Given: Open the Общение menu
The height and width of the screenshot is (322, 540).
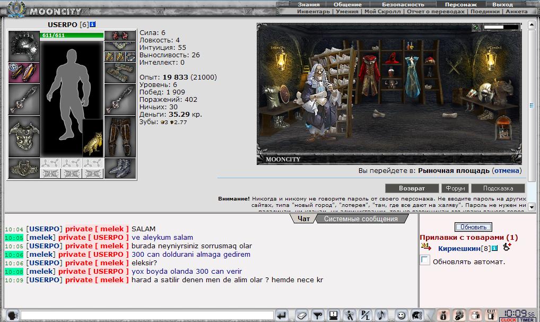Looking at the screenshot, I should pos(347,4).
